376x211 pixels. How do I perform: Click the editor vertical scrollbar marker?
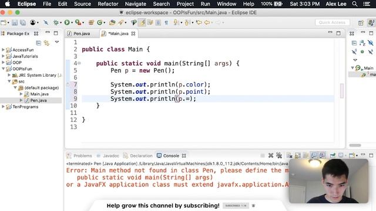pos(342,91)
